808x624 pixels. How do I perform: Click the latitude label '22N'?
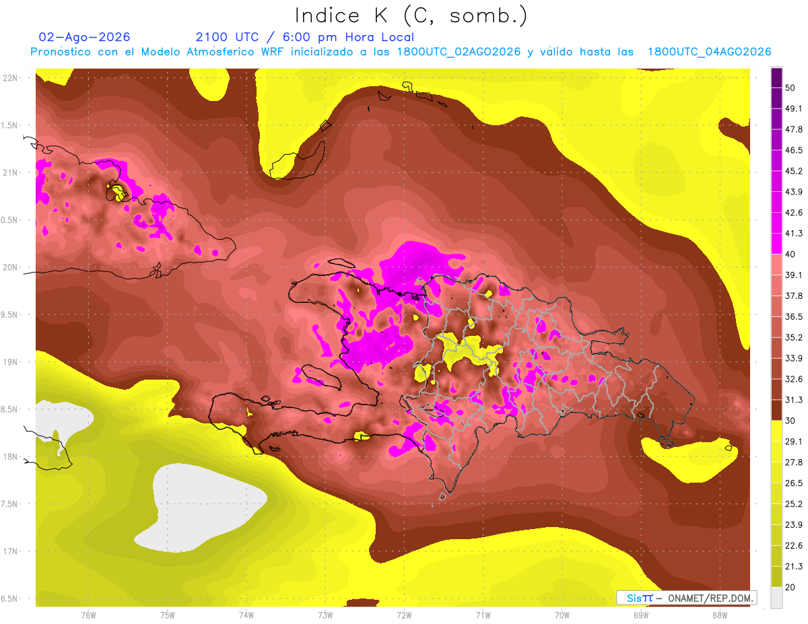click(11, 78)
